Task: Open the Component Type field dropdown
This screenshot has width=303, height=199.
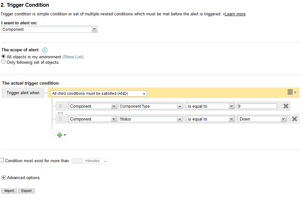Action: click(x=150, y=106)
